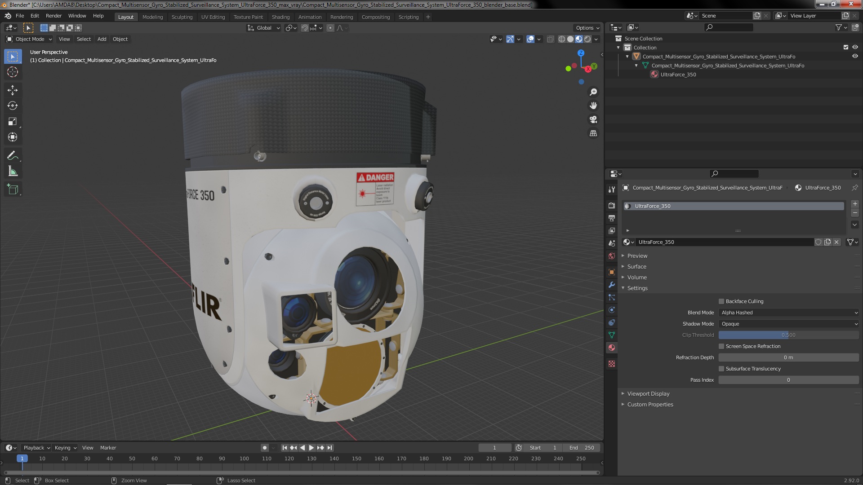863x485 pixels.
Task: Select the Annotate tool
Action: tap(13, 156)
